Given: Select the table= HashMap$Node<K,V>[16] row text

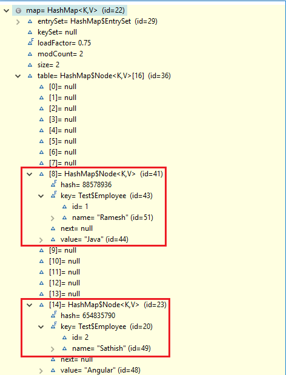Looking at the screenshot, I should (104, 76).
